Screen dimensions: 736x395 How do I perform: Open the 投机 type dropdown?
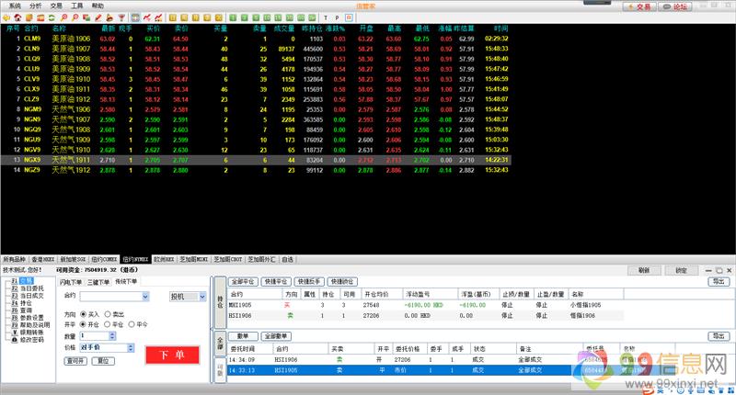click(x=202, y=297)
